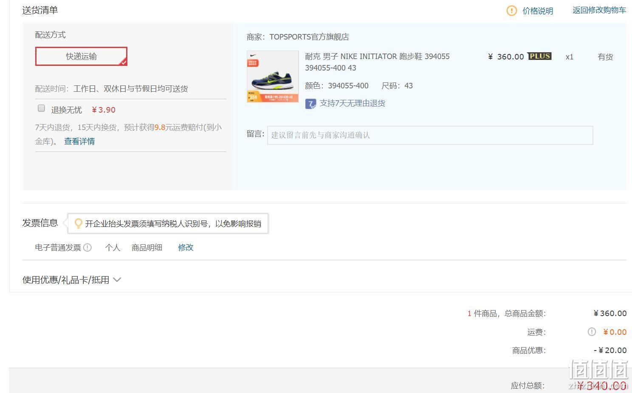Screen dimensions: 632x393
Task: Click the 有货 stock status text
Action: (x=605, y=57)
